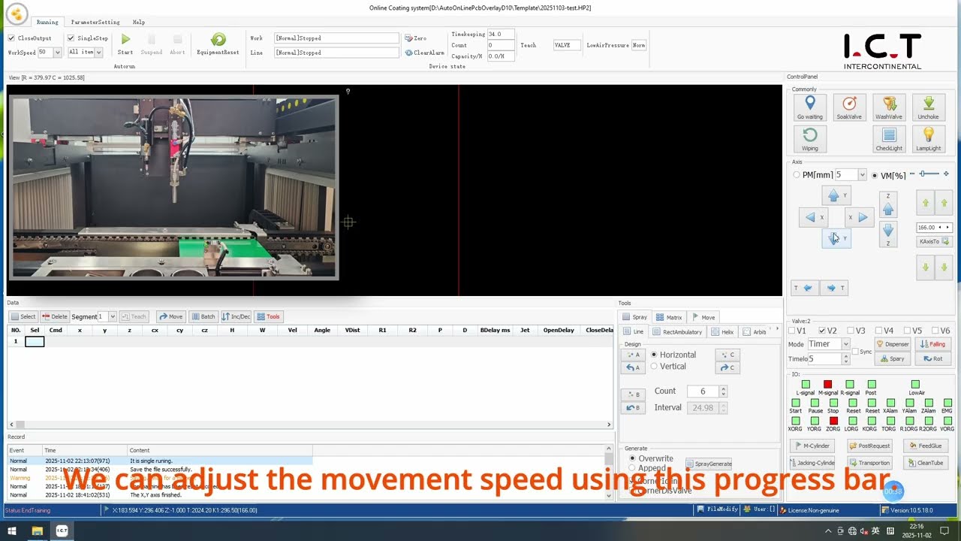Enable the V3 valve checkbox
Image resolution: width=961 pixels, height=541 pixels.
pyautogui.click(x=851, y=331)
